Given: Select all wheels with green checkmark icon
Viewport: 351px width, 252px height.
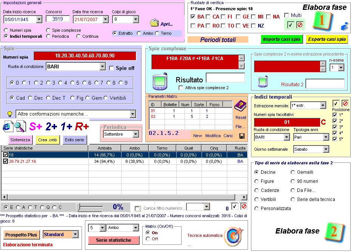Looking at the screenshot, I should pyautogui.click(x=290, y=25).
